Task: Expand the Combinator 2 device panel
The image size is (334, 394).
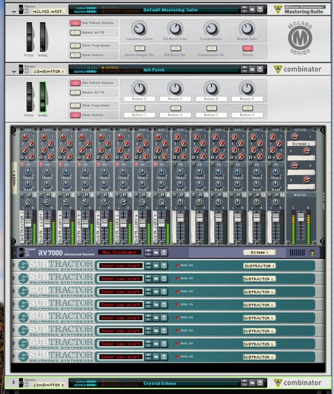Action: (14, 385)
